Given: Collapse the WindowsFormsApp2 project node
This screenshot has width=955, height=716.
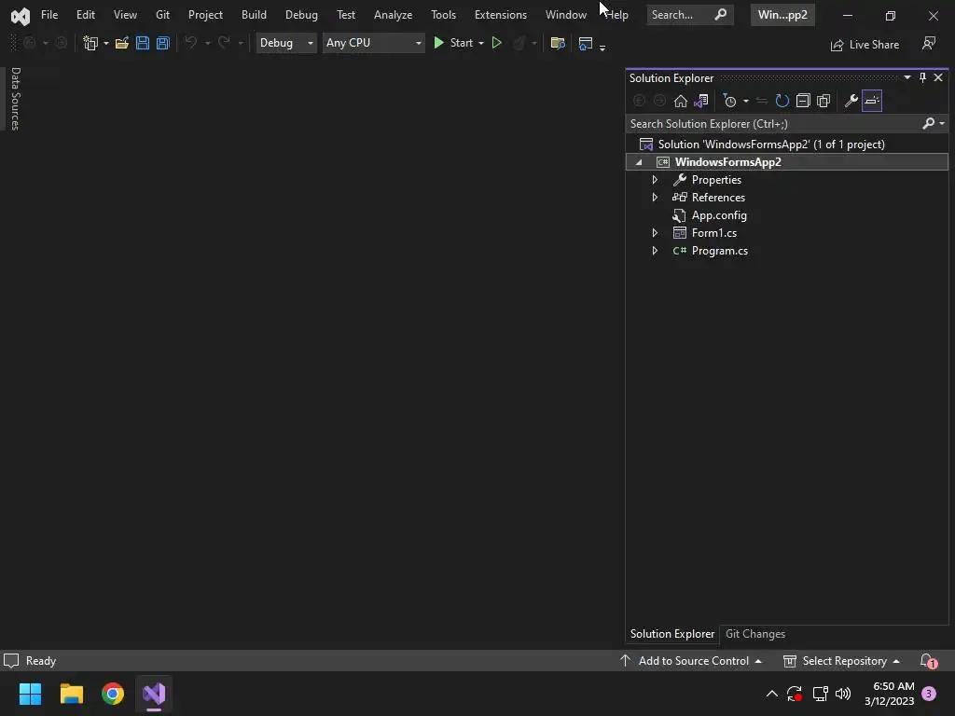Looking at the screenshot, I should pyautogui.click(x=639, y=162).
